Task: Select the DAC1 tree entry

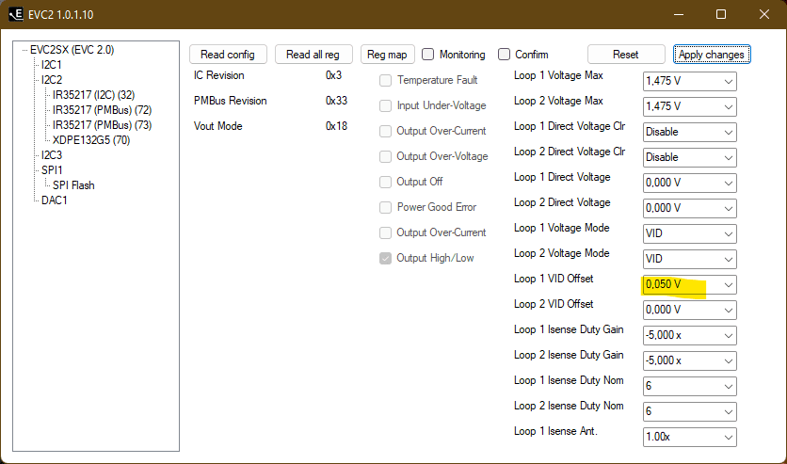Action: coord(55,200)
